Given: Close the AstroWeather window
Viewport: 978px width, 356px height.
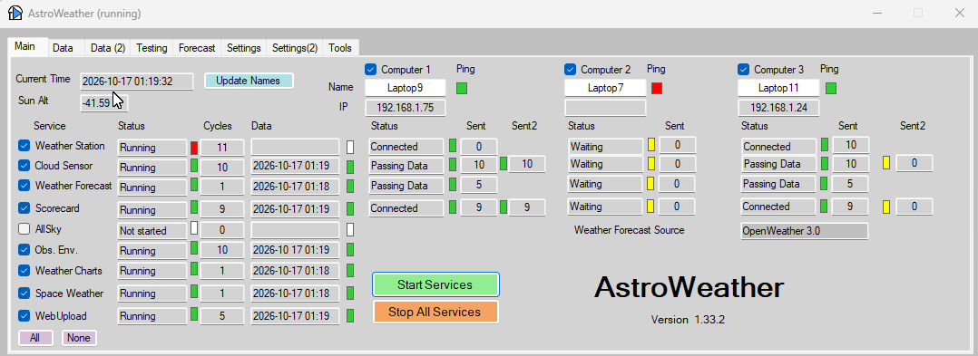Looking at the screenshot, I should (x=960, y=13).
